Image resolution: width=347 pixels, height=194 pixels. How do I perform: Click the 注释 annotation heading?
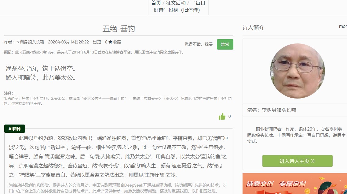9,93
